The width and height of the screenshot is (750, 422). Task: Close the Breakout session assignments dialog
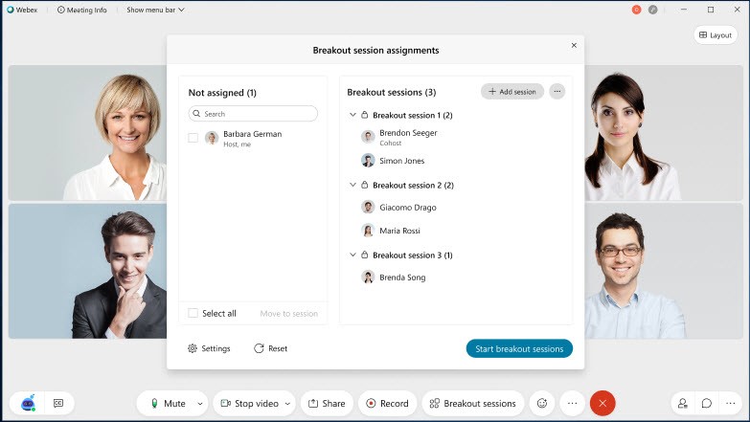pyautogui.click(x=574, y=45)
